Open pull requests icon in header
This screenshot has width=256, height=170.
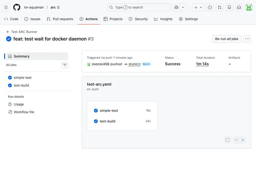219,7
